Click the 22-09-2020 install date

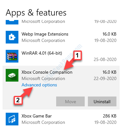click(x=105, y=78)
